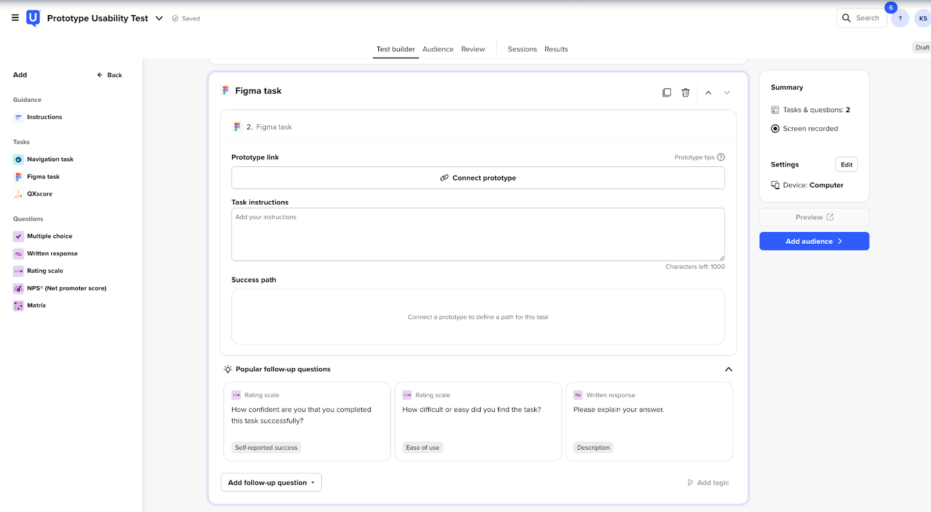Add the 'Please explain your answer' written response
This screenshot has width=931, height=512.
649,422
